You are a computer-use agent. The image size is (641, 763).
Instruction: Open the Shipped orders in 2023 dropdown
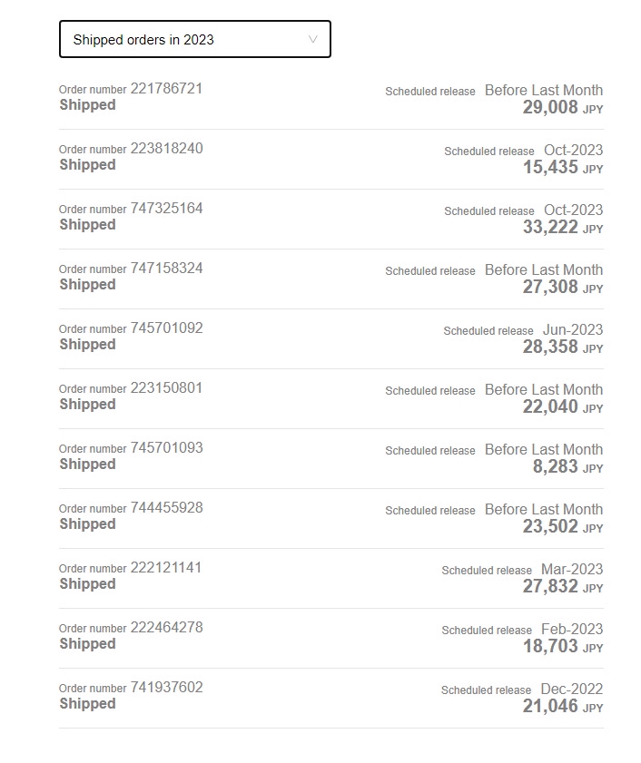pyautogui.click(x=194, y=40)
